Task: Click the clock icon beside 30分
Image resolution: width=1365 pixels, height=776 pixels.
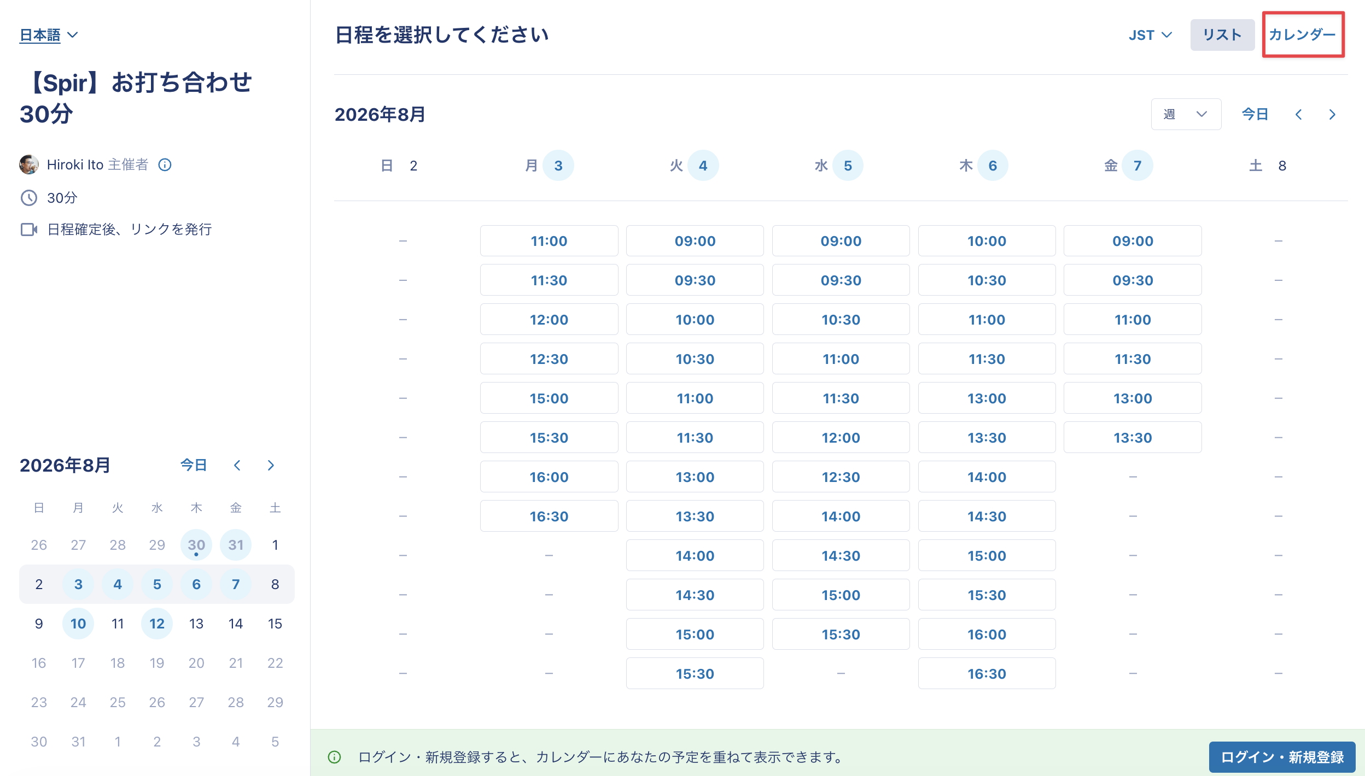Action: pyautogui.click(x=29, y=198)
